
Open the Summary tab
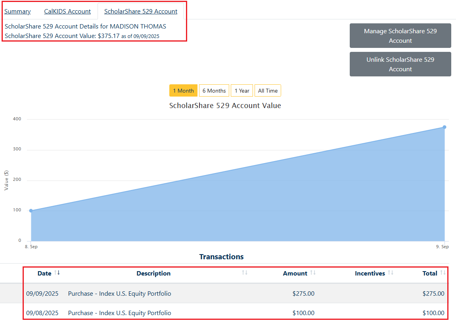[x=17, y=11]
